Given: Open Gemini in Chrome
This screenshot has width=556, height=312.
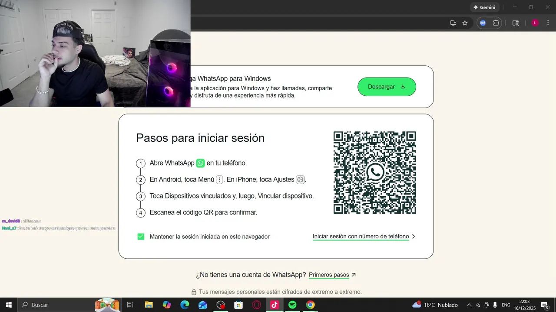Looking at the screenshot, I should pyautogui.click(x=485, y=7).
